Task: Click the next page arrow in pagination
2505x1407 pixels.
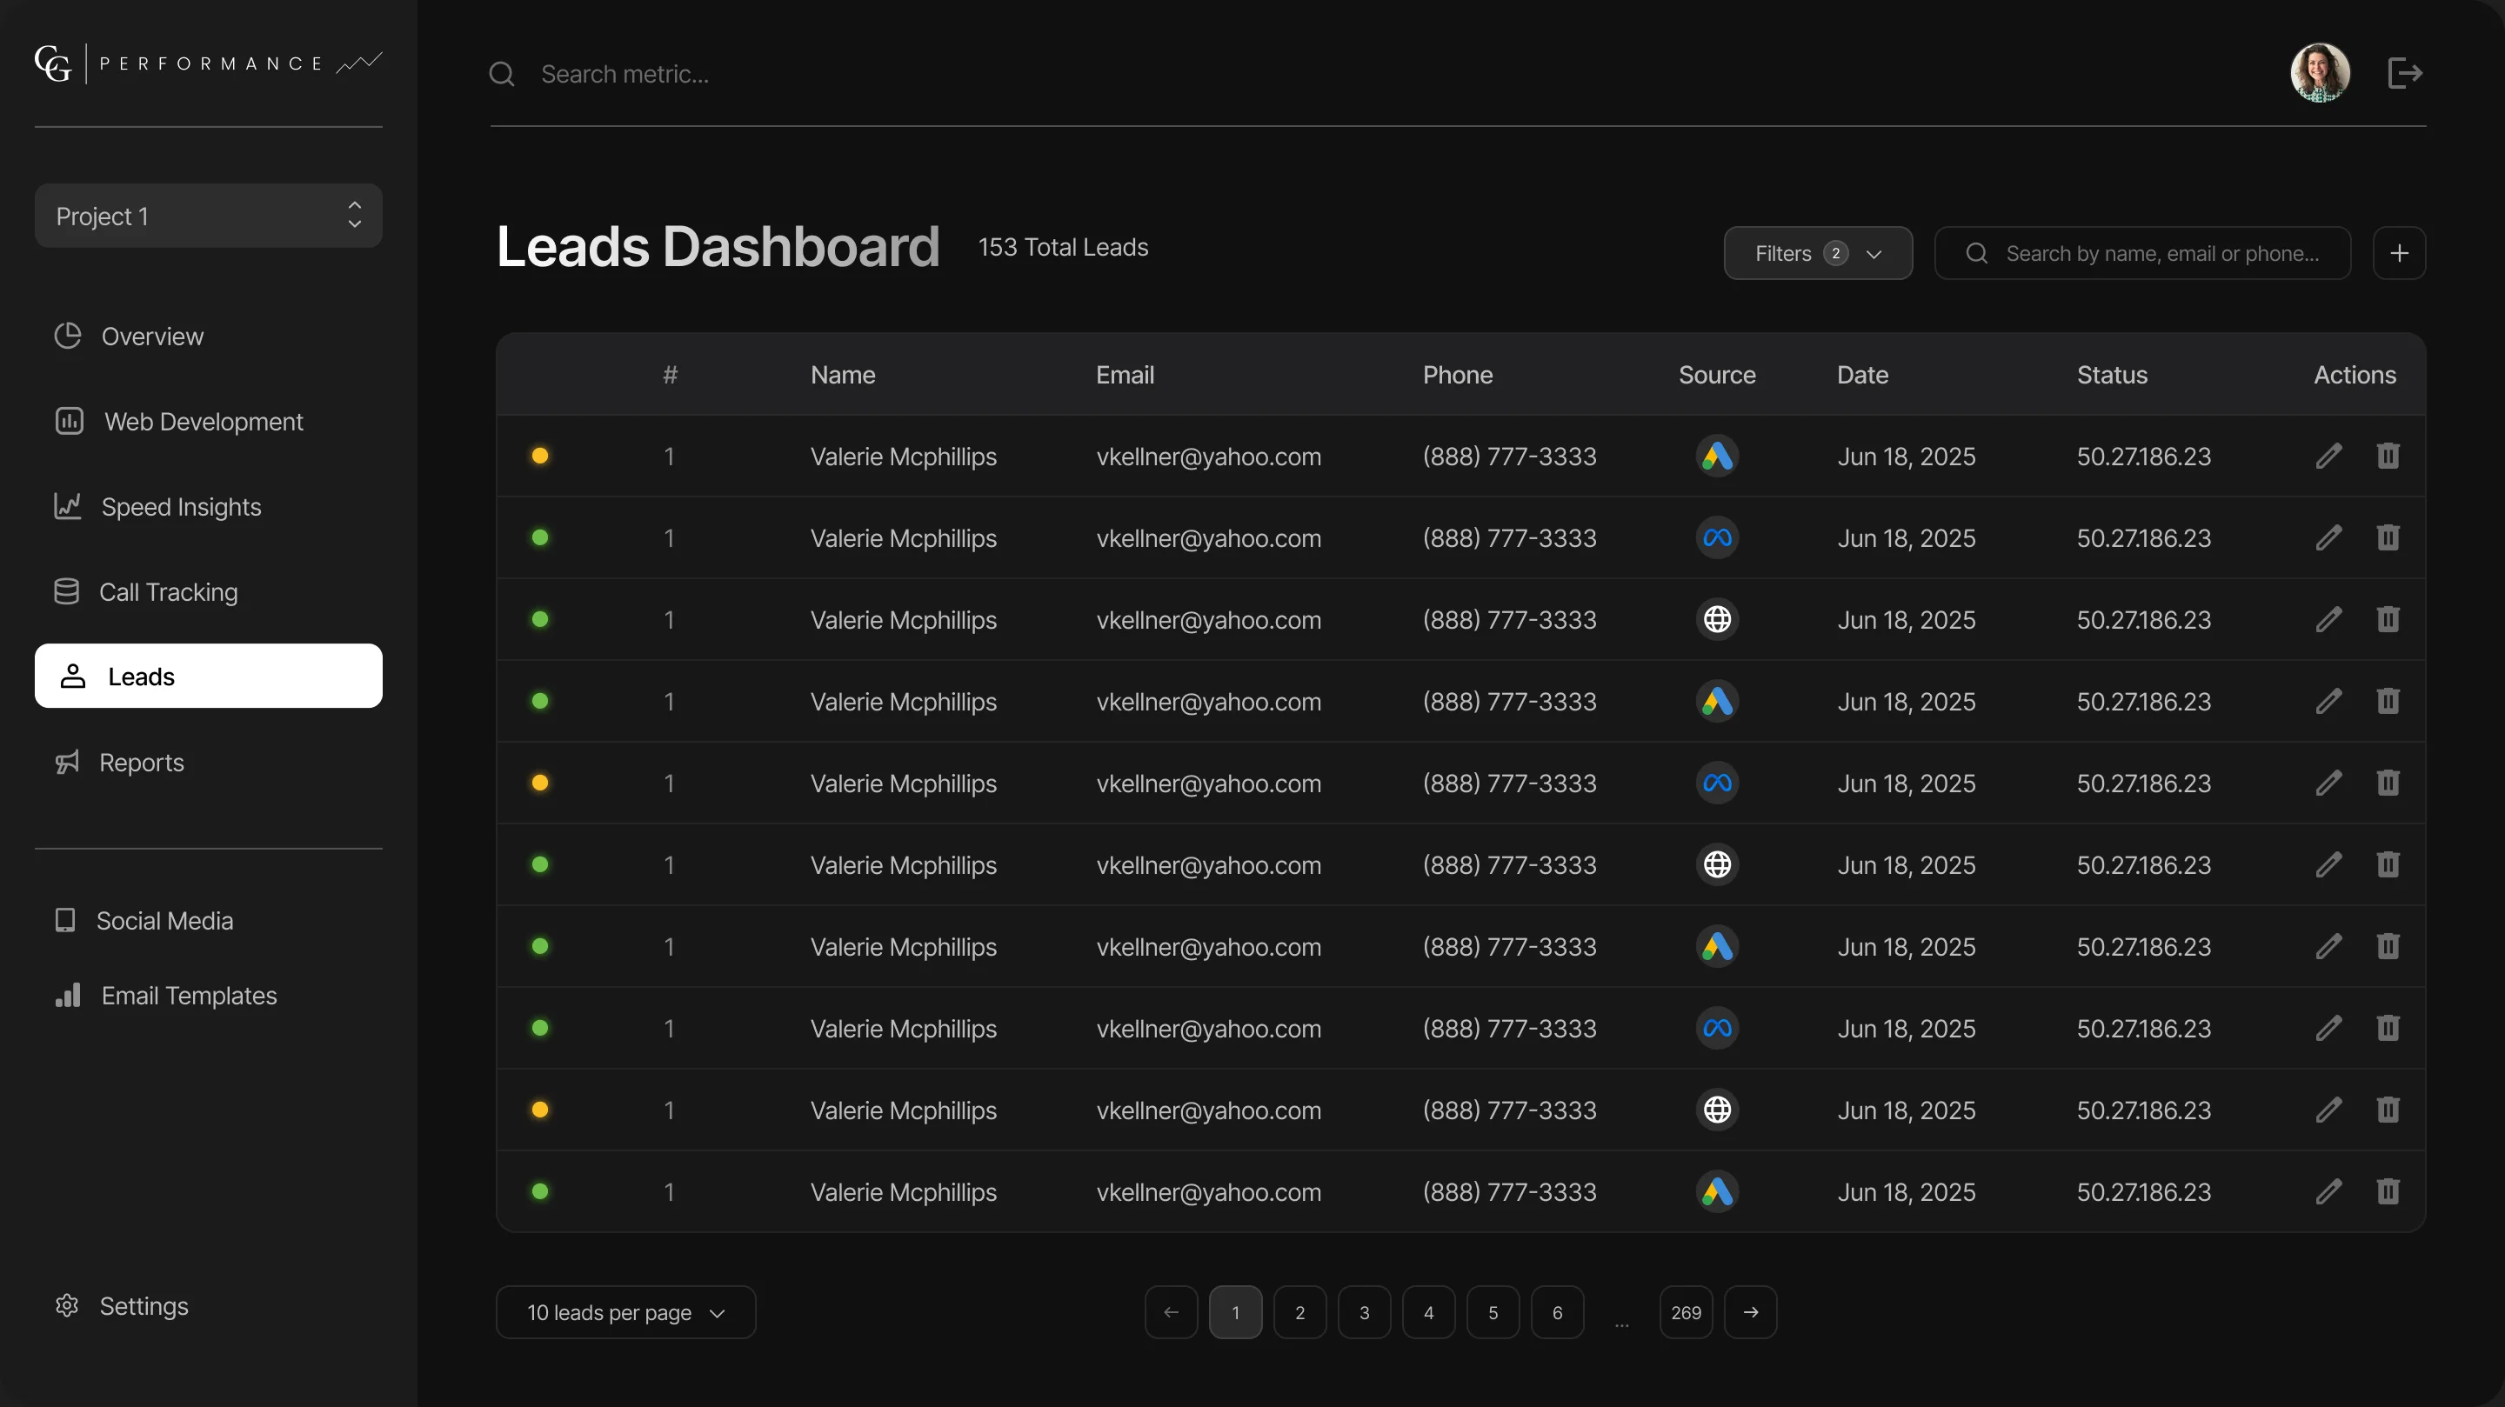Action: [1750, 1313]
